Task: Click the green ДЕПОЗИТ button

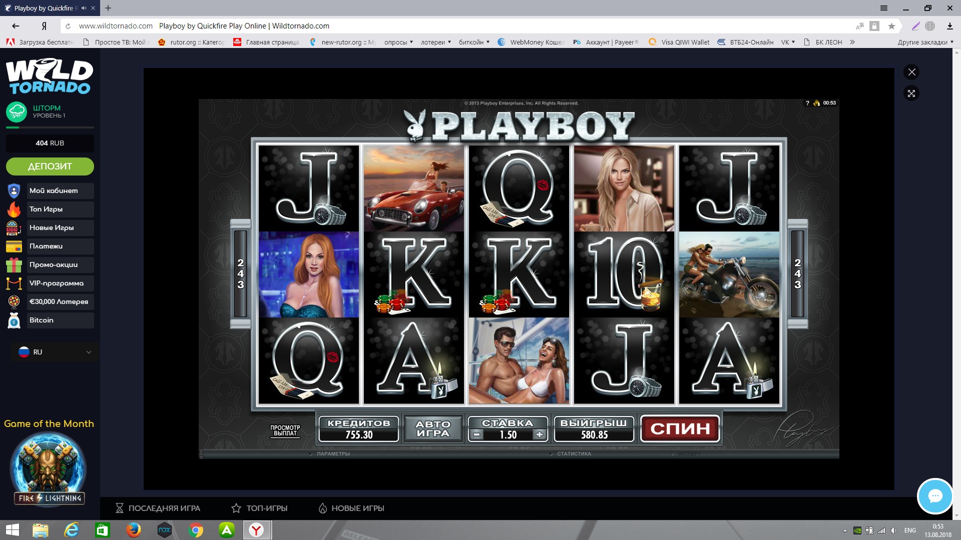Action: point(50,166)
